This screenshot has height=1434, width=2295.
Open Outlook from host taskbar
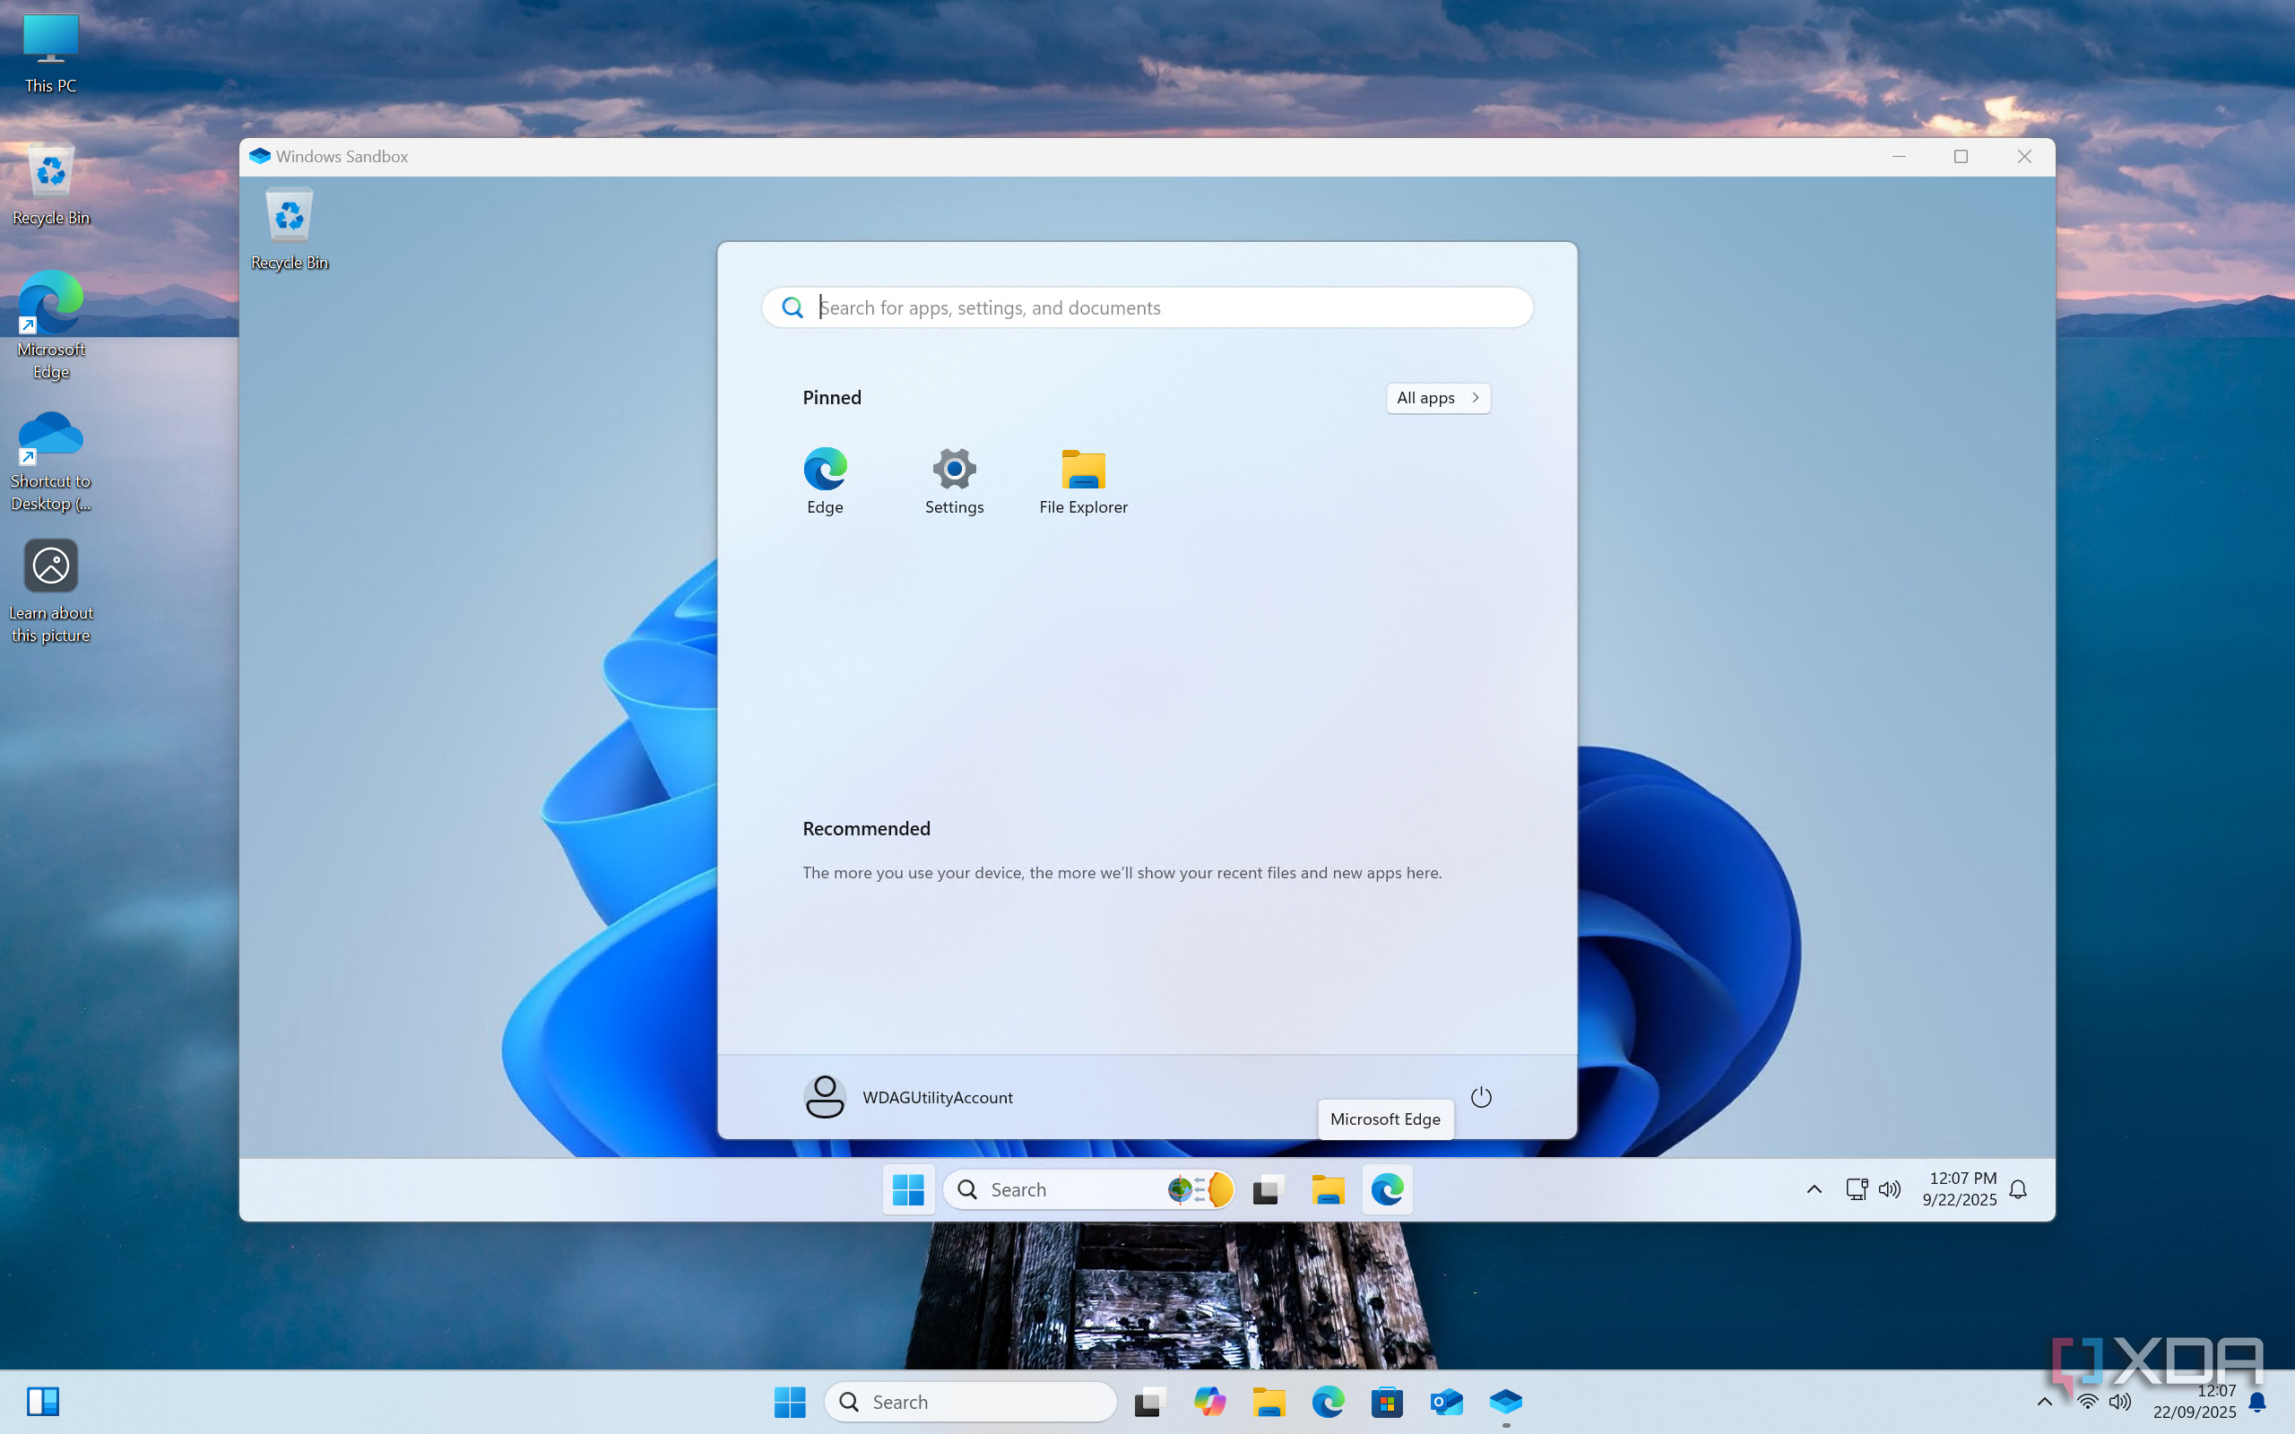point(1446,1402)
